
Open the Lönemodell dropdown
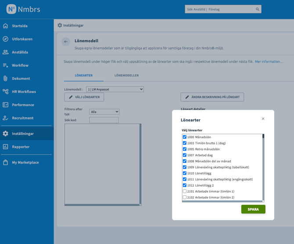(115, 89)
